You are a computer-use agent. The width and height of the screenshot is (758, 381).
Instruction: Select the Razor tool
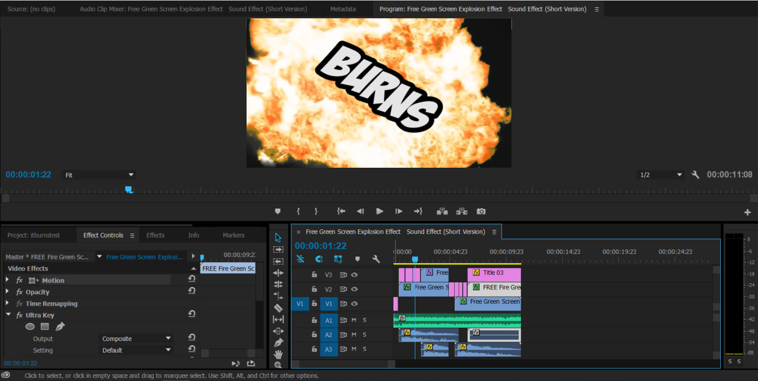point(278,308)
